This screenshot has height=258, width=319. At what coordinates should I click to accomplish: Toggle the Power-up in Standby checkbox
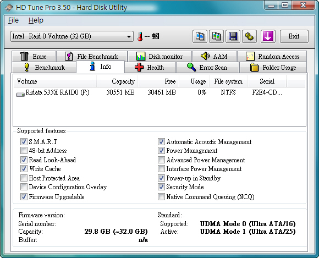(x=161, y=178)
